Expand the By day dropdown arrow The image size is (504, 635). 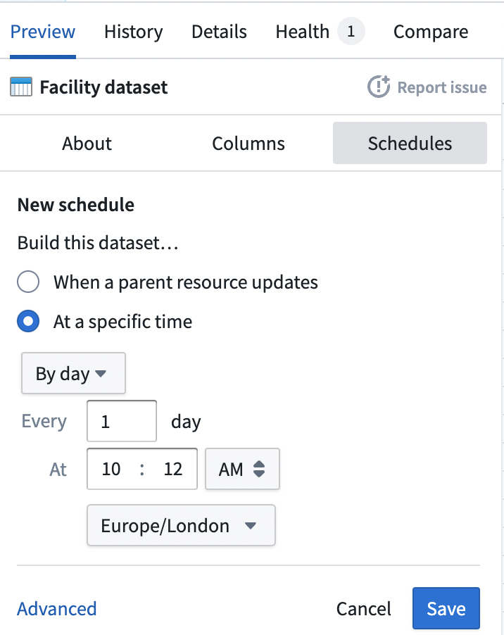point(102,373)
